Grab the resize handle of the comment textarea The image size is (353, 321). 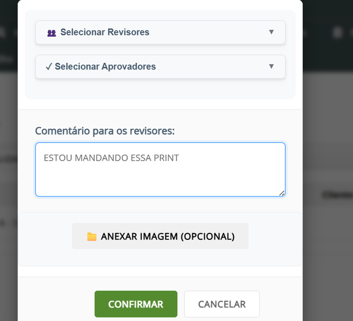tap(282, 193)
